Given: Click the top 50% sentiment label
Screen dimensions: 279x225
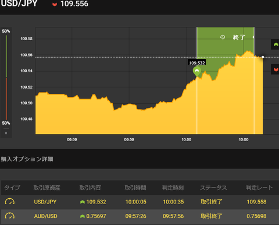Looking at the screenshot, I should (6, 31).
